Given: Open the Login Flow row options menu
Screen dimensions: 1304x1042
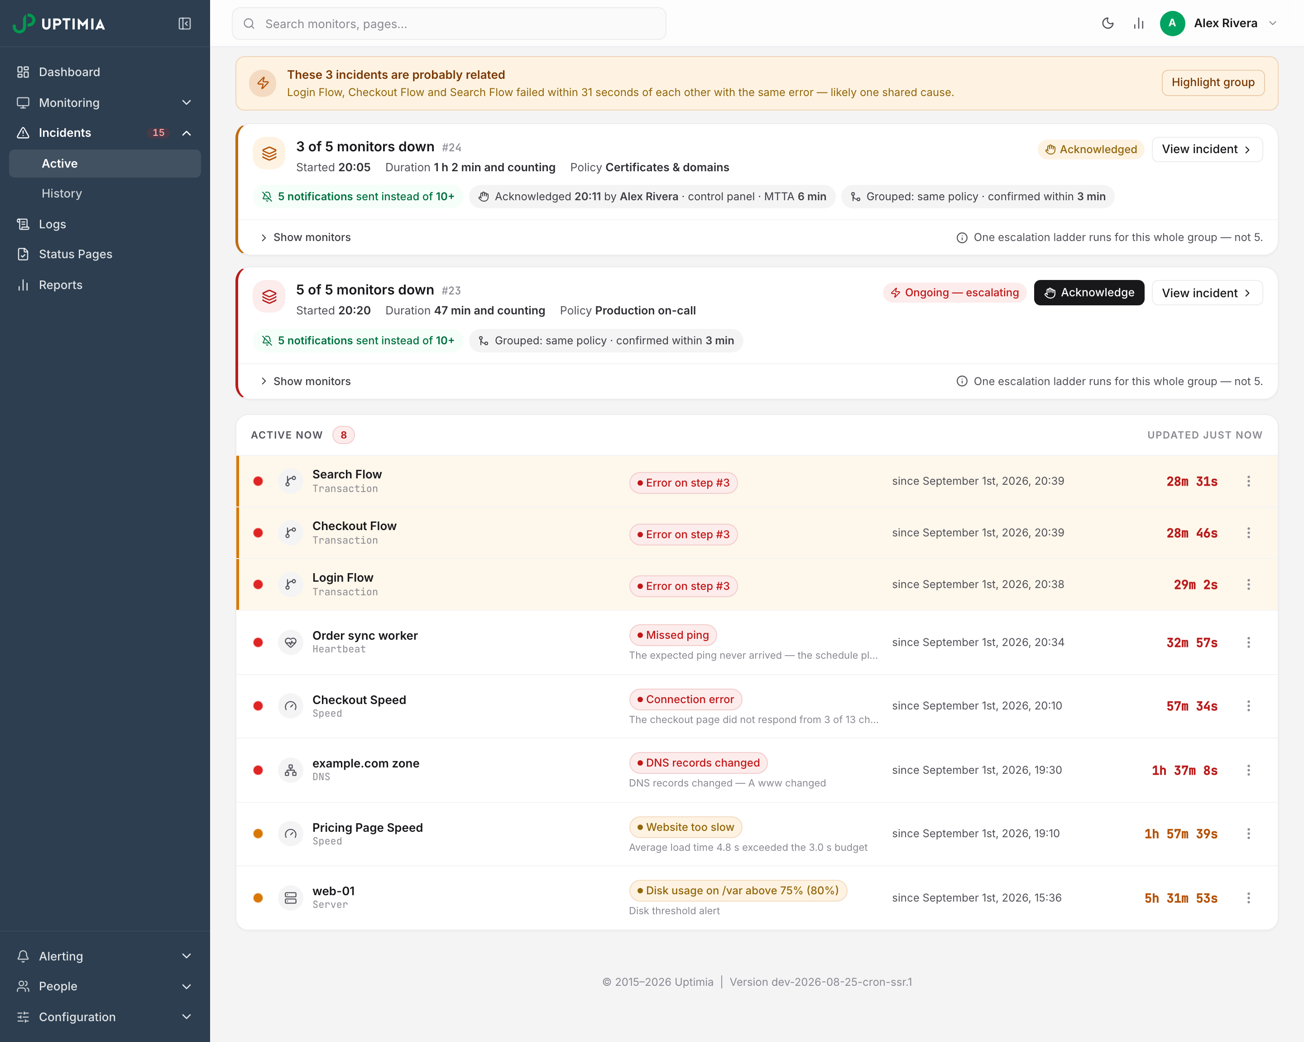Looking at the screenshot, I should [1248, 584].
